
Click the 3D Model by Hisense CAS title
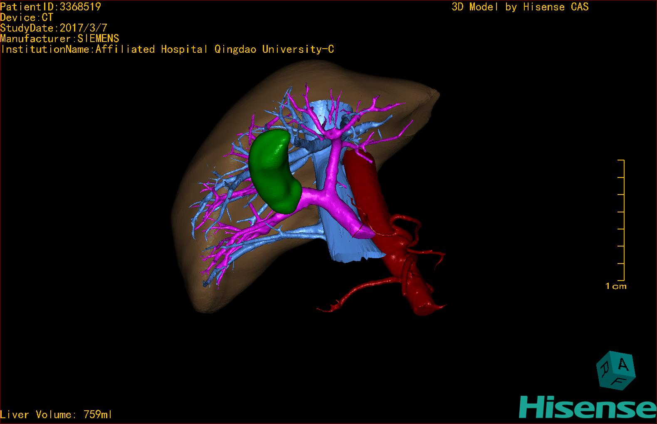(520, 7)
